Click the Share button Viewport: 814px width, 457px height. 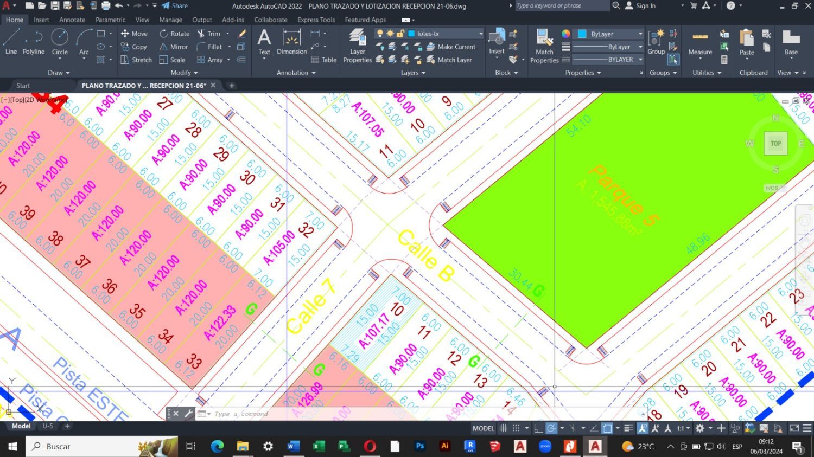pos(175,6)
